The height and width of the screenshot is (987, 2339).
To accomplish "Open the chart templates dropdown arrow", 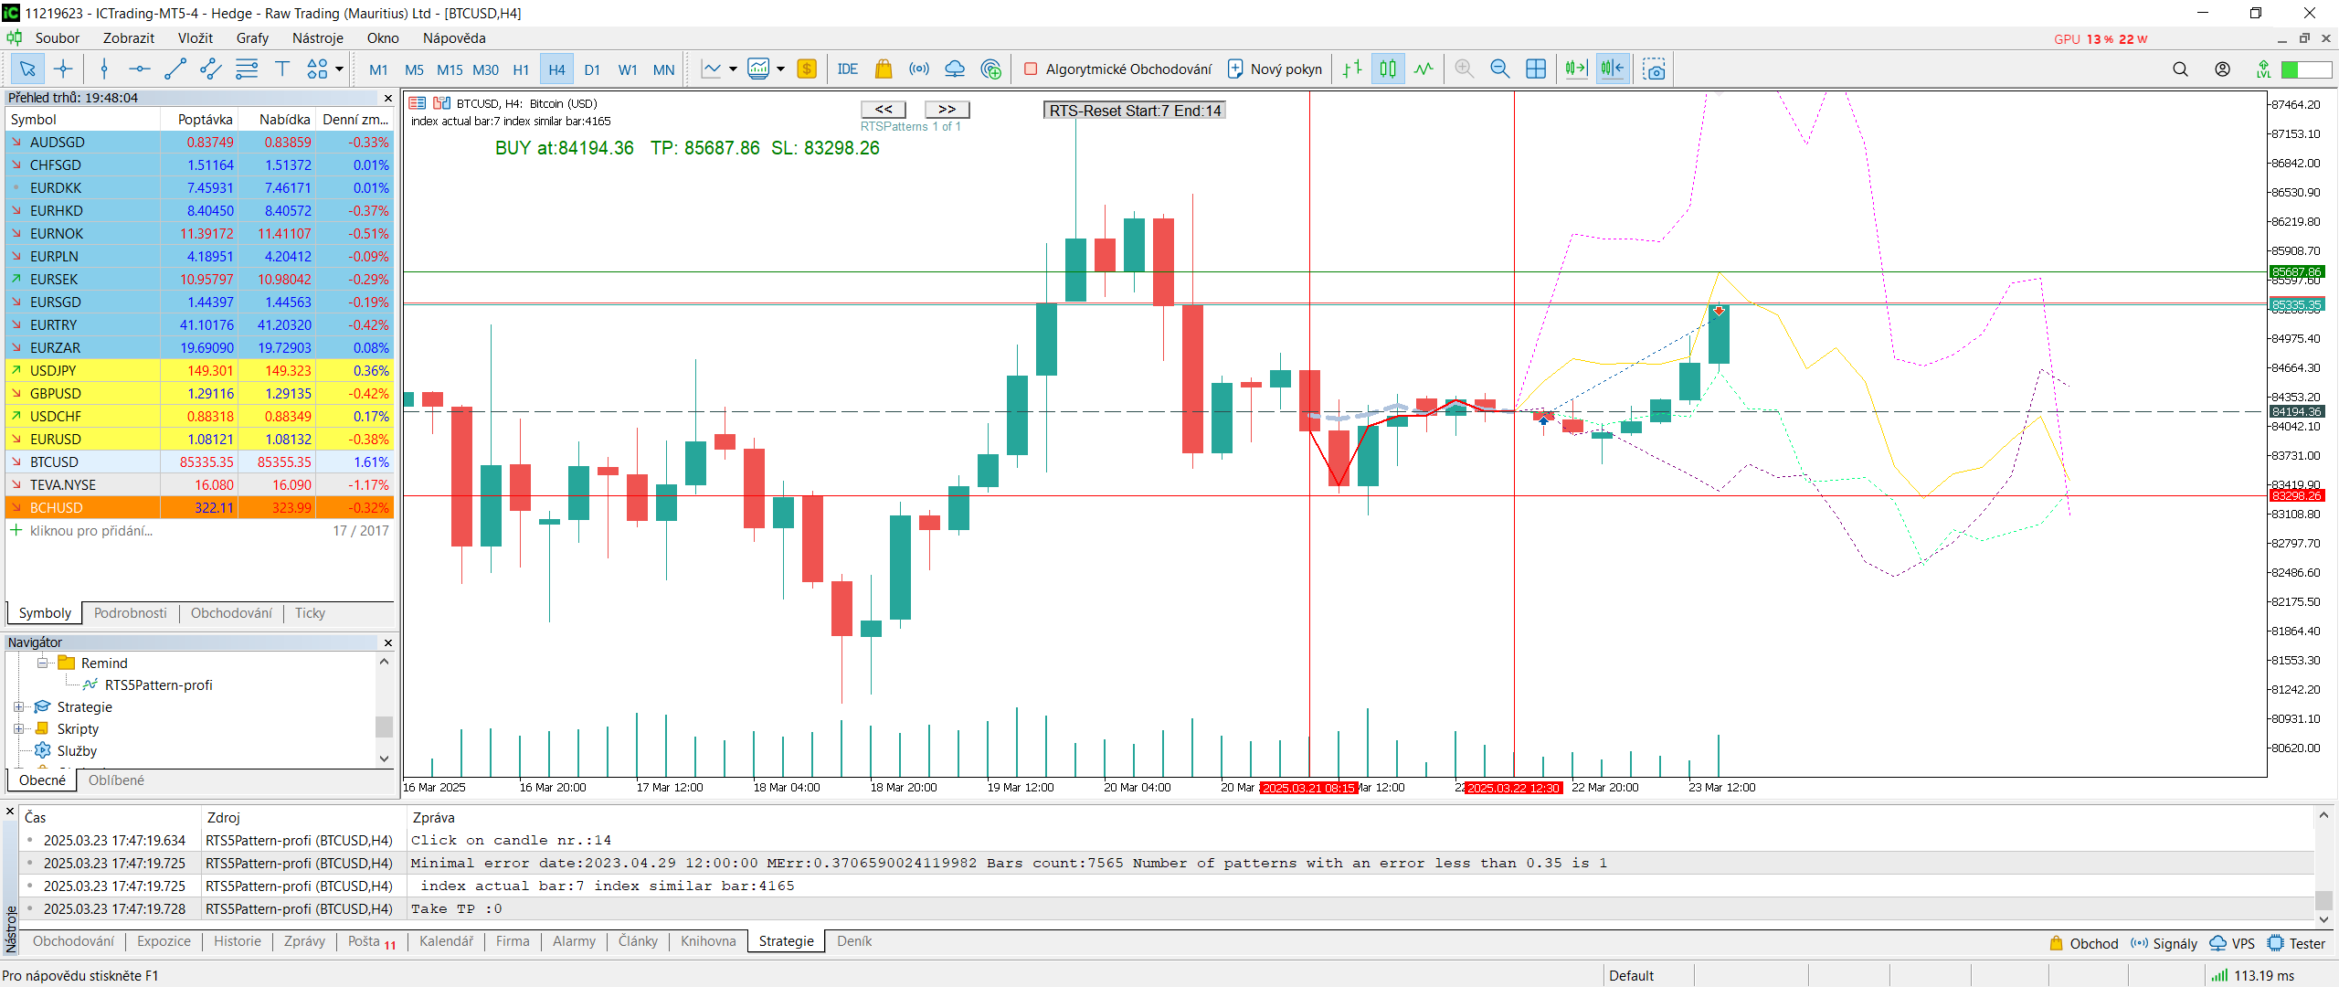I will (x=780, y=69).
